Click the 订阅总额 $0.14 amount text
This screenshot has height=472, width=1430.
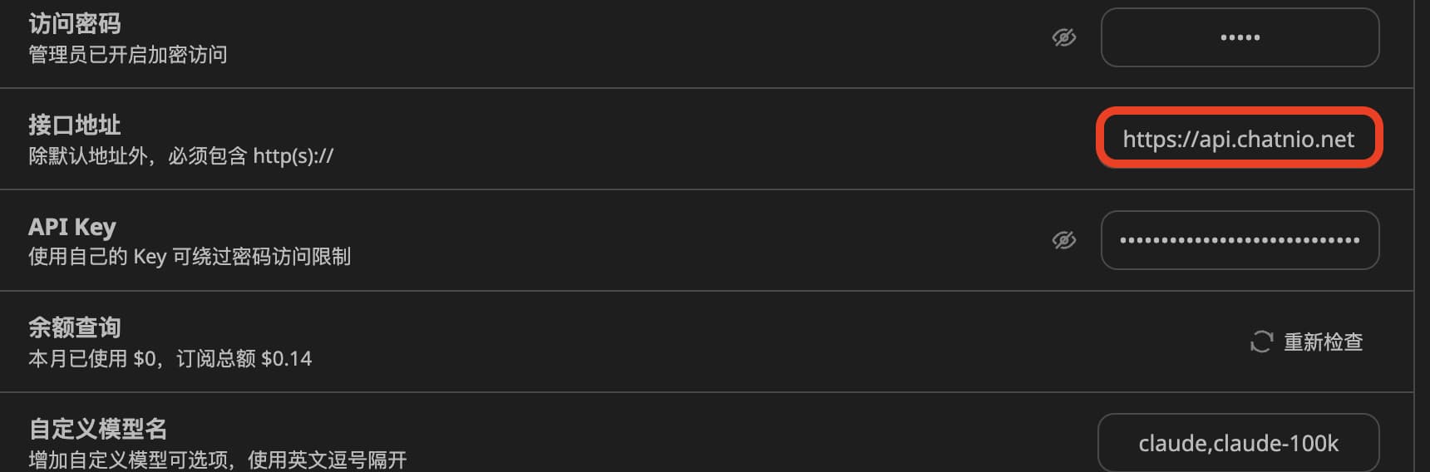coord(244,359)
